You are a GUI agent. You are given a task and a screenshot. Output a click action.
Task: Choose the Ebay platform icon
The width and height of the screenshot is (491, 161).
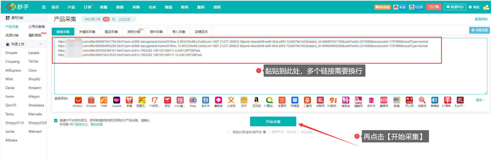tap(193, 101)
